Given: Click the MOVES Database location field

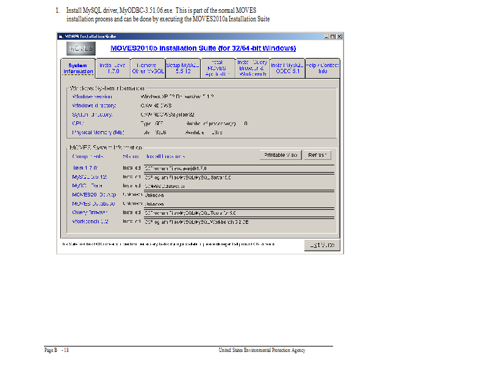Looking at the screenshot, I should 238,204.
